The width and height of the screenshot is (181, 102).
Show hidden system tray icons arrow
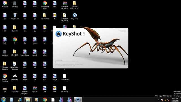(x=159, y=100)
